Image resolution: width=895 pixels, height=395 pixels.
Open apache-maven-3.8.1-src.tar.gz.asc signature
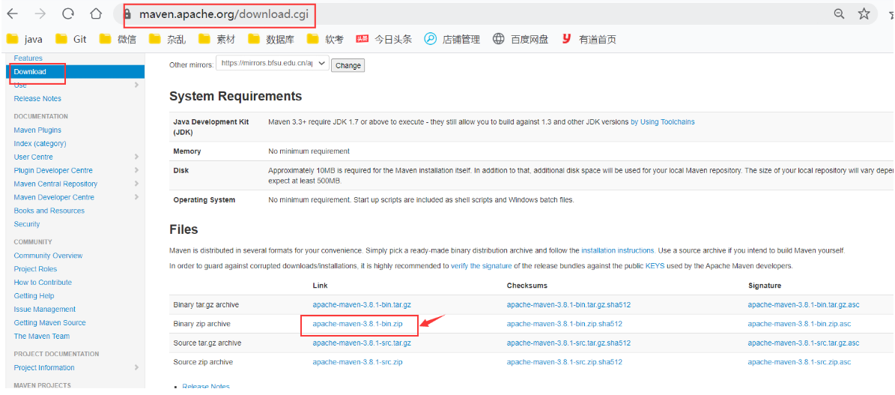804,343
